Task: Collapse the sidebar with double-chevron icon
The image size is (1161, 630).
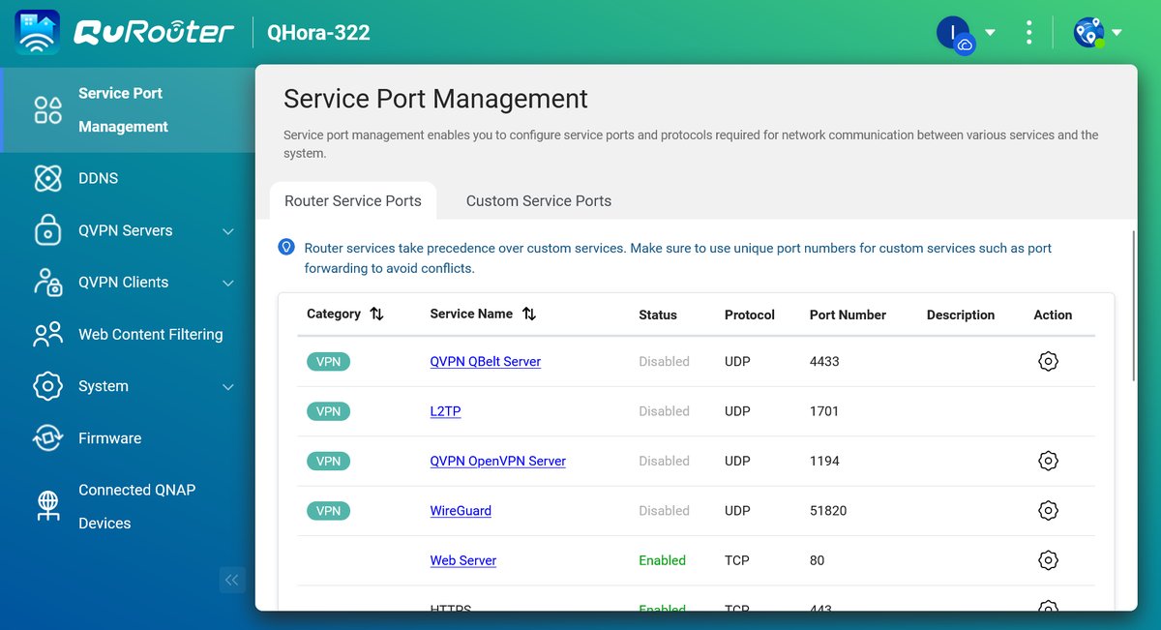Action: click(231, 580)
